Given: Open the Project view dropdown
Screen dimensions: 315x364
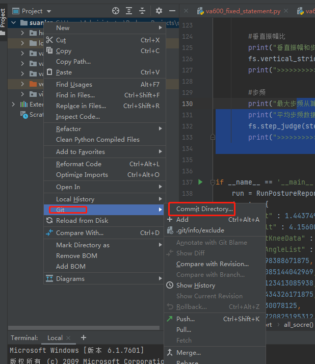Looking at the screenshot, I should [49, 11].
